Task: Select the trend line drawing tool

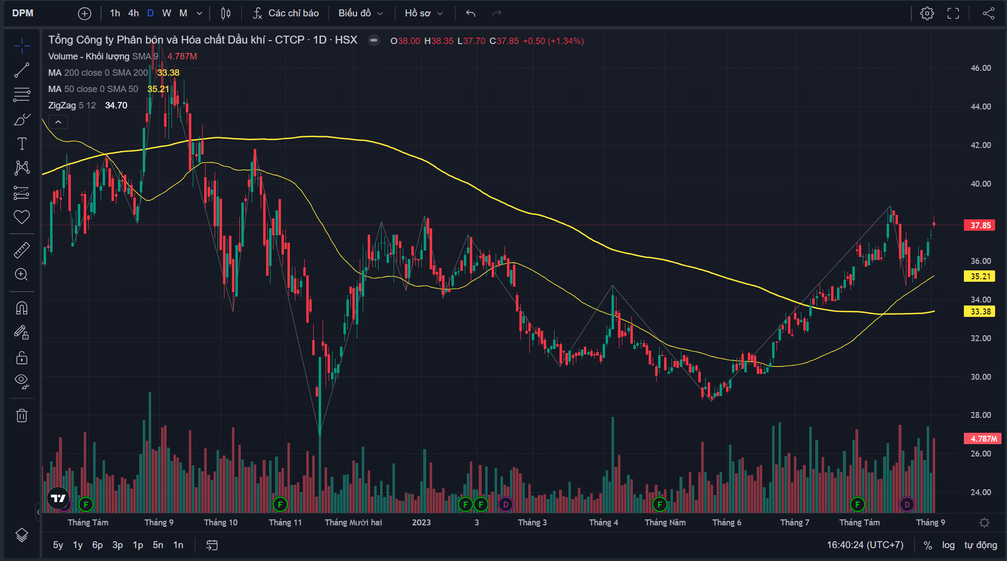Action: click(x=22, y=70)
